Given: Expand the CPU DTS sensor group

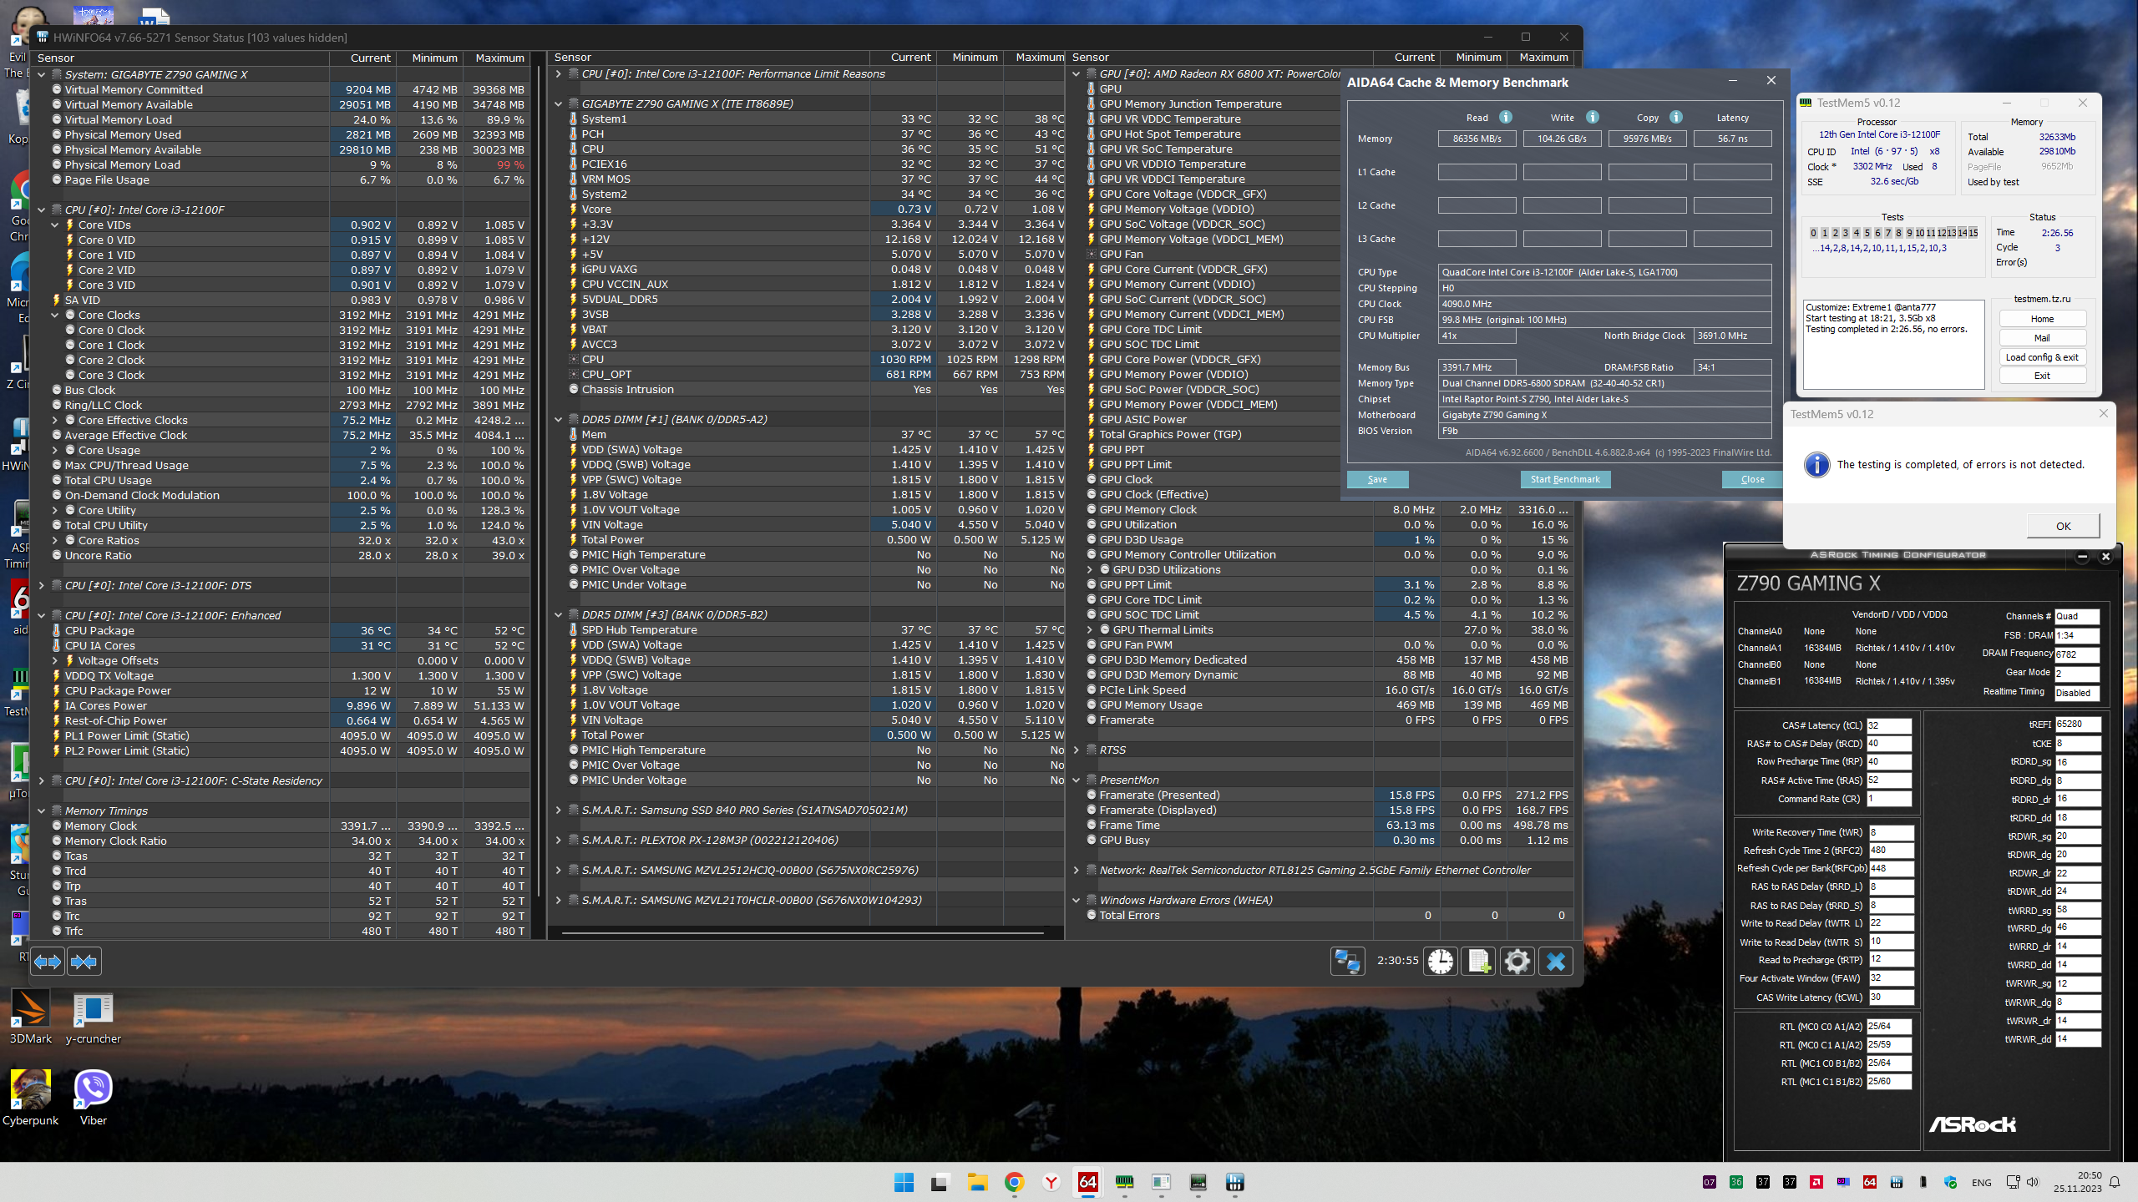Looking at the screenshot, I should tap(41, 585).
